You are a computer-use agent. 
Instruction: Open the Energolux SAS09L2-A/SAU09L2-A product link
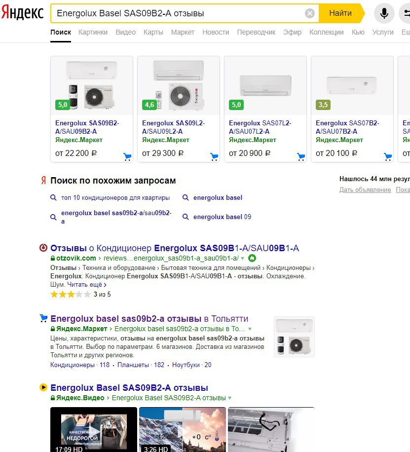coord(173,127)
